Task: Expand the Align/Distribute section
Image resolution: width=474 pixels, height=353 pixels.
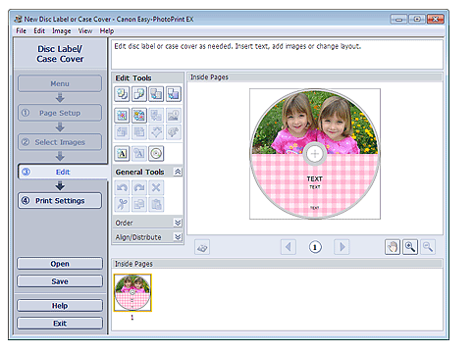Action: tap(178, 236)
